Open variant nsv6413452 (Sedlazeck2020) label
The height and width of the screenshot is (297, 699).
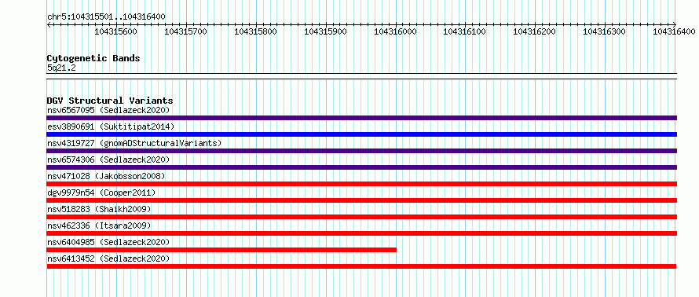[x=108, y=258]
